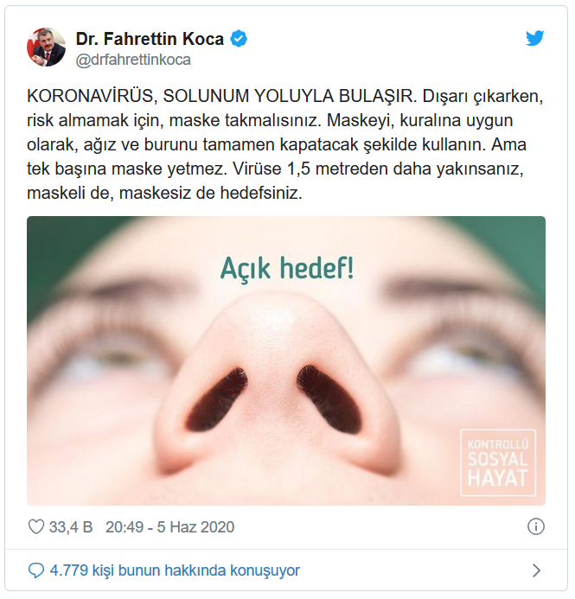
Task: Click the blue verified checkmark badge
Action: 239,39
